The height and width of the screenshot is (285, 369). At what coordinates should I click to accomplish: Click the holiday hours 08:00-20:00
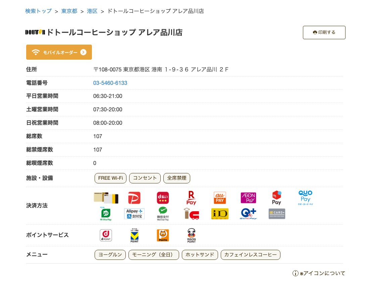[x=108, y=123]
